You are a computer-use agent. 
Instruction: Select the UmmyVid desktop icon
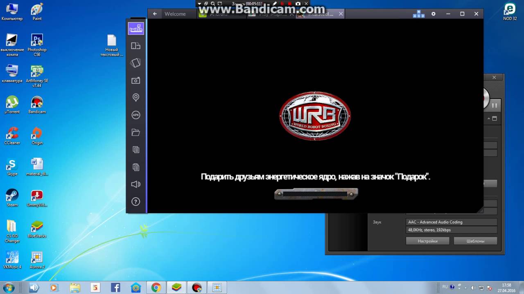(x=37, y=198)
